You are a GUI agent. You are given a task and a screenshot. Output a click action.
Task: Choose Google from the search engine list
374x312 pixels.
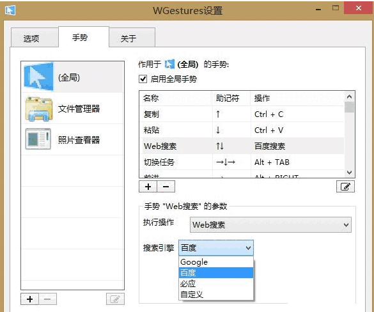tap(216, 262)
